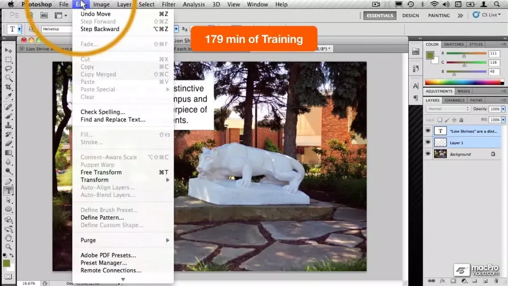Viewport: 508px width, 286px height.
Task: Select the Zoom tool in toolbox
Action: pyautogui.click(x=8, y=247)
